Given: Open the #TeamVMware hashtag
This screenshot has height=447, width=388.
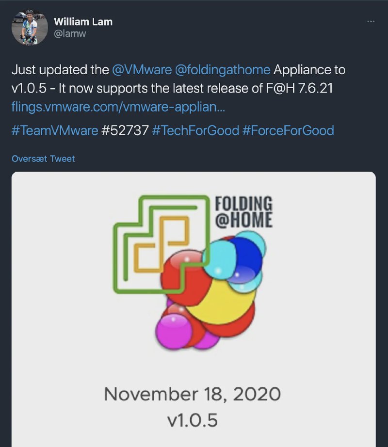Looking at the screenshot, I should [x=55, y=130].
